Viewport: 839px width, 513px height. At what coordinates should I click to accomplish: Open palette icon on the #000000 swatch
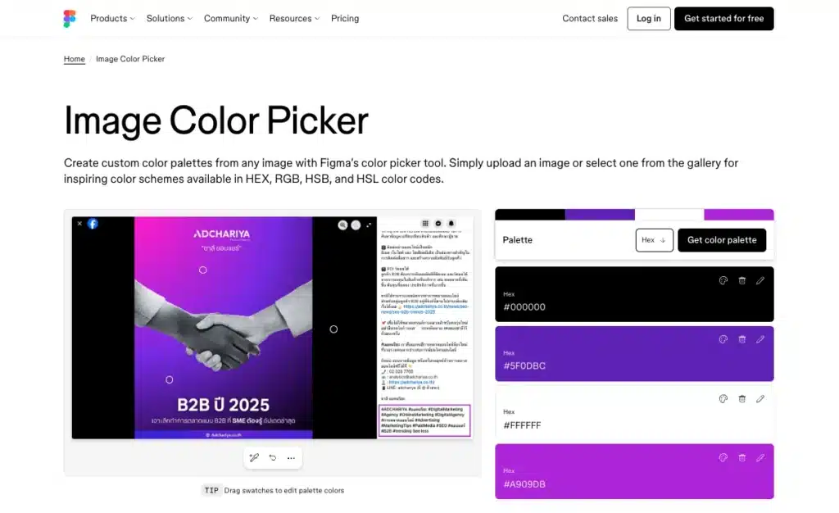click(723, 280)
